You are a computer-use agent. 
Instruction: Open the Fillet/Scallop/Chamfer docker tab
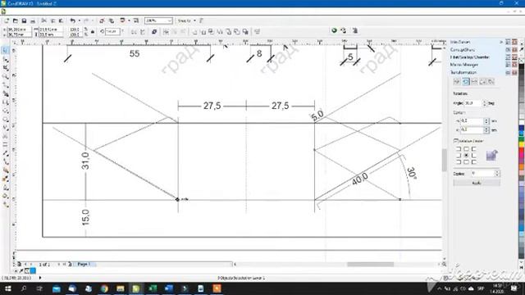[x=469, y=57]
